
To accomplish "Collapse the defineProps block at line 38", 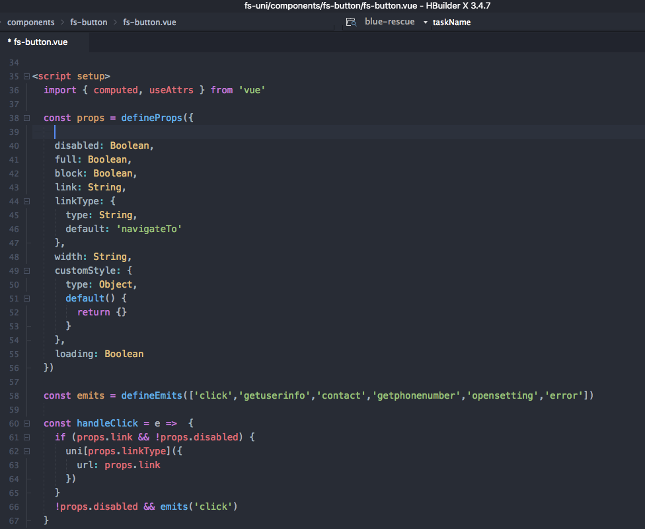I will (26, 118).
